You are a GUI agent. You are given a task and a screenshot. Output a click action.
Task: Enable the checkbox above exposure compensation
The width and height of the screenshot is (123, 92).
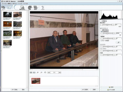coord(101,21)
